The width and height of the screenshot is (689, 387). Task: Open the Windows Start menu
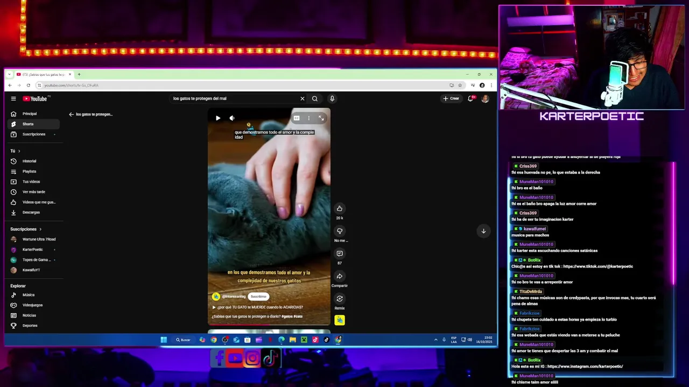[164, 340]
